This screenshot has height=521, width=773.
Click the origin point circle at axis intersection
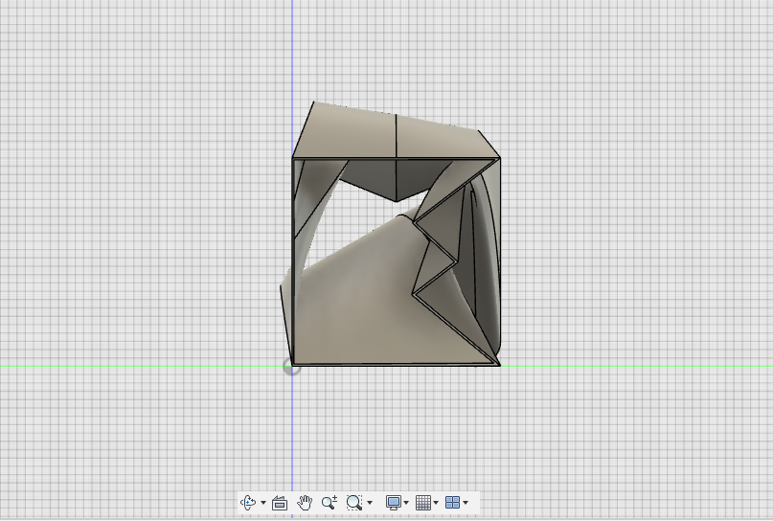tap(291, 366)
